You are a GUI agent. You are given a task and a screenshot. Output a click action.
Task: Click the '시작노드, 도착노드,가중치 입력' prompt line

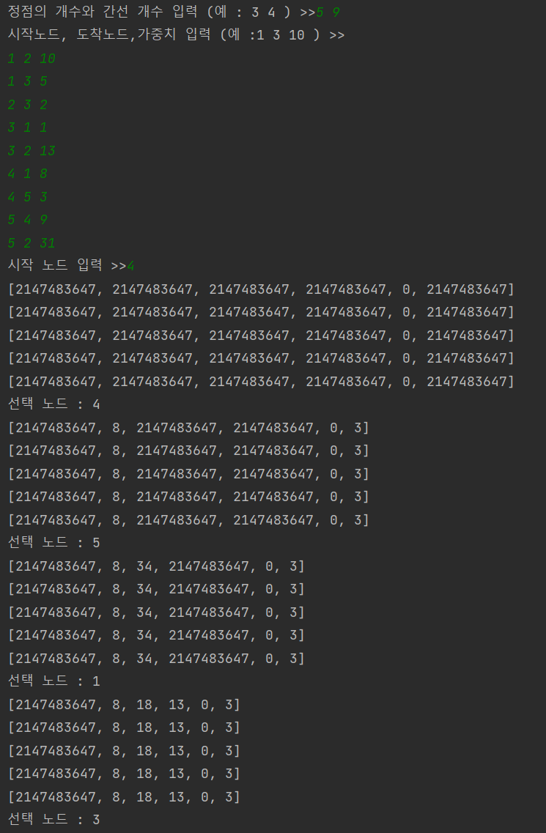coord(176,35)
